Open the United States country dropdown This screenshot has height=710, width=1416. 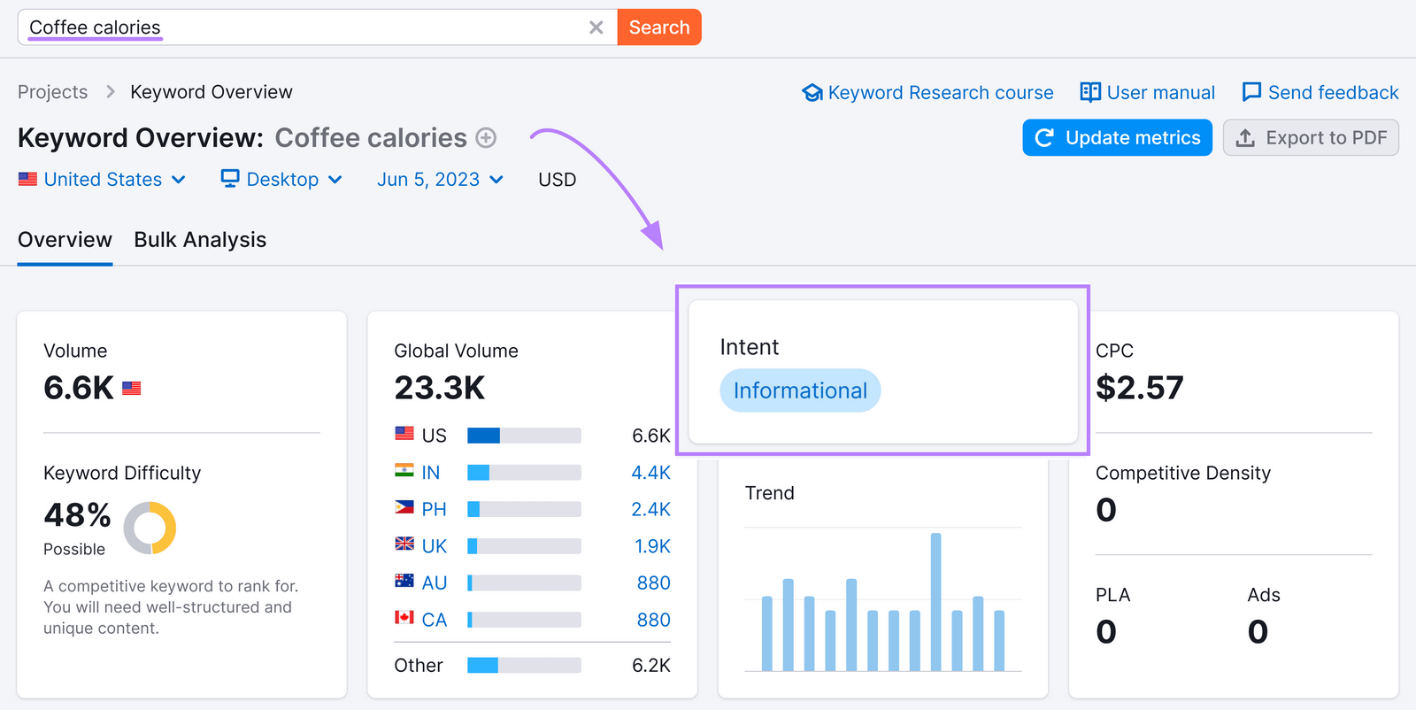(x=103, y=180)
